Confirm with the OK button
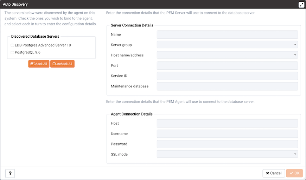Screen dimensions: 306x180 pyautogui.click(x=294, y=173)
